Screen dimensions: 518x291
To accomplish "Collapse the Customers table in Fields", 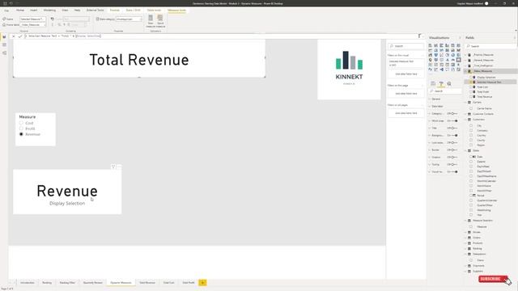I will point(466,120).
